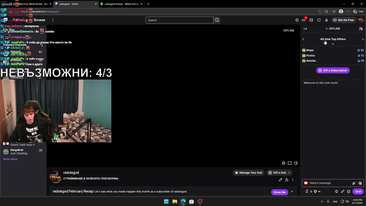This screenshot has width=366, height=206.
Task: Open chat settings gear icon
Action: tap(349, 191)
